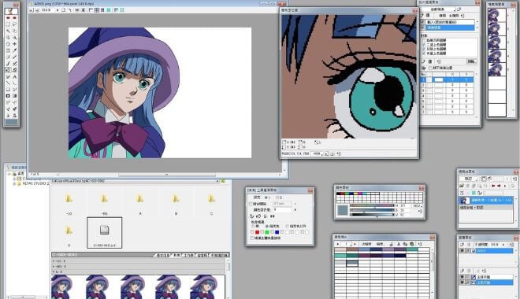Open the ~LO folder
520x299 pixels.
coord(69,198)
